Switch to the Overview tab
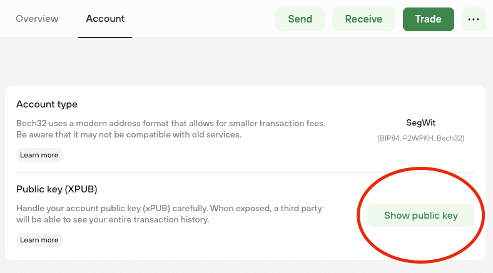This screenshot has width=493, height=273. click(x=37, y=19)
